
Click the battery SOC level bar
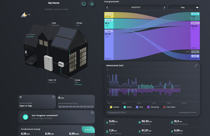coord(76,107)
